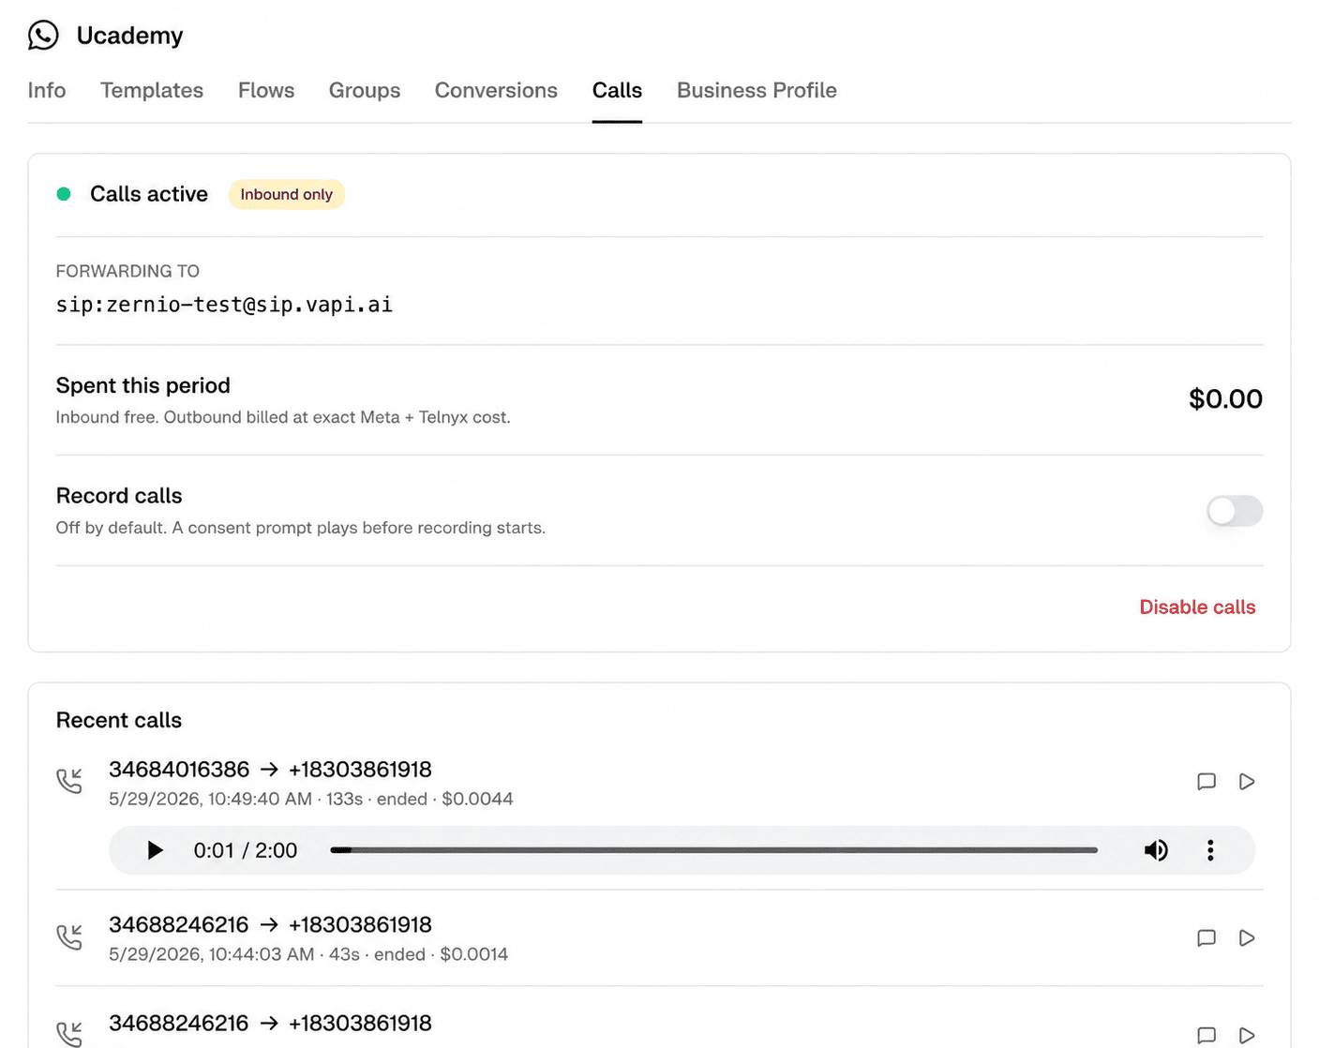Click the Calls active heading
The width and height of the screenshot is (1319, 1048).
149,194
